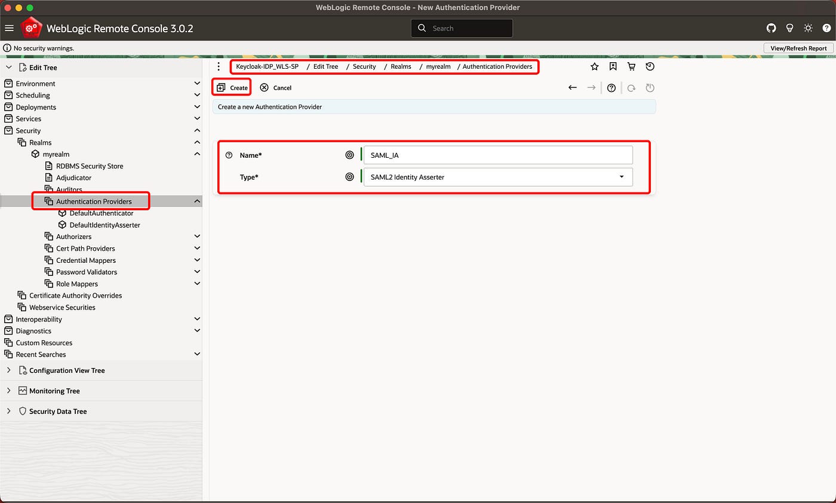Expand the Services tree node
Image resolution: width=836 pixels, height=503 pixels.
pos(197,119)
